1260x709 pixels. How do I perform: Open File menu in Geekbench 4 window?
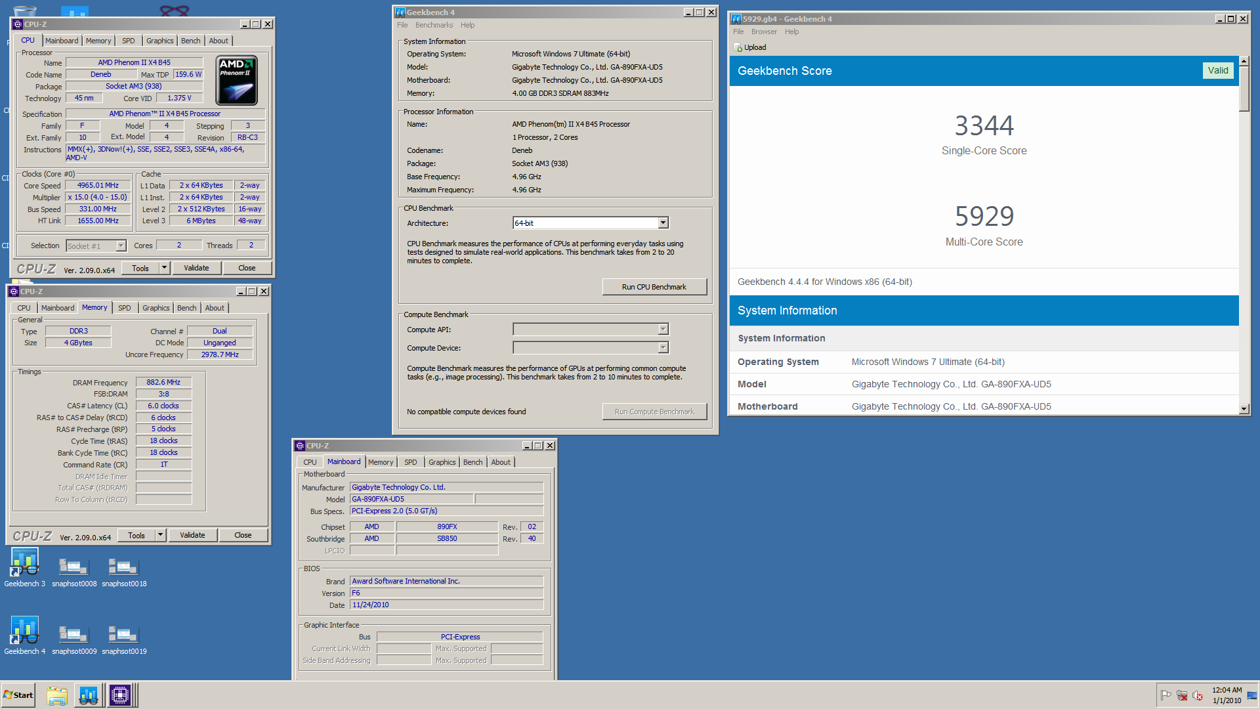pyautogui.click(x=402, y=25)
